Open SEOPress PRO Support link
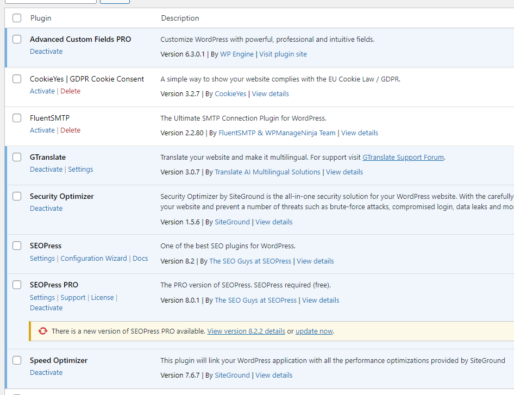514x395 pixels. [73, 297]
